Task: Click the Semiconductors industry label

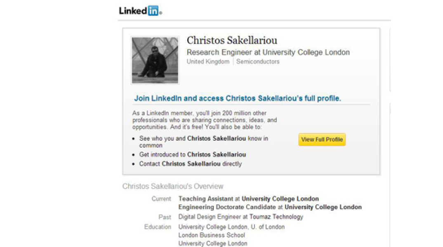Action: pos(258,62)
